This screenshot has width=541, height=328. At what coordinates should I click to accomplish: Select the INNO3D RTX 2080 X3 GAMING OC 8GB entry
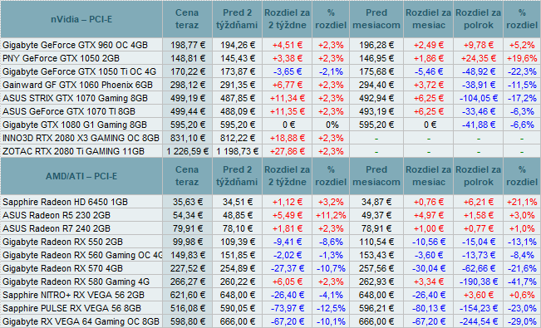pyautogui.click(x=81, y=138)
